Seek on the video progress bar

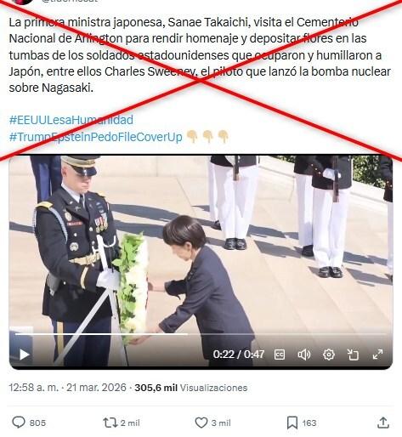tap(201, 334)
